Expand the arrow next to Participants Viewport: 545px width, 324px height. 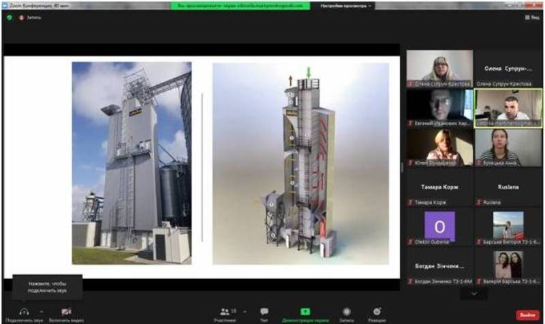click(245, 310)
